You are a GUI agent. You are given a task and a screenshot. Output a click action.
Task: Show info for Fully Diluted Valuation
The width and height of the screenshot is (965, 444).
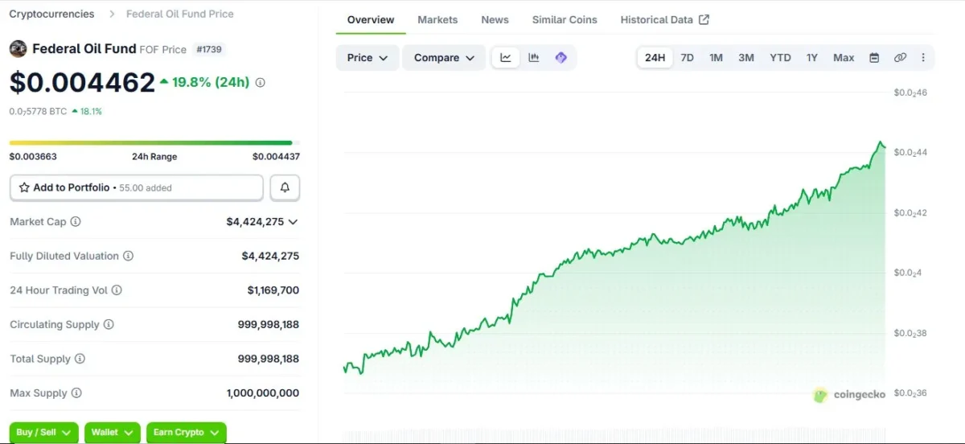[128, 256]
